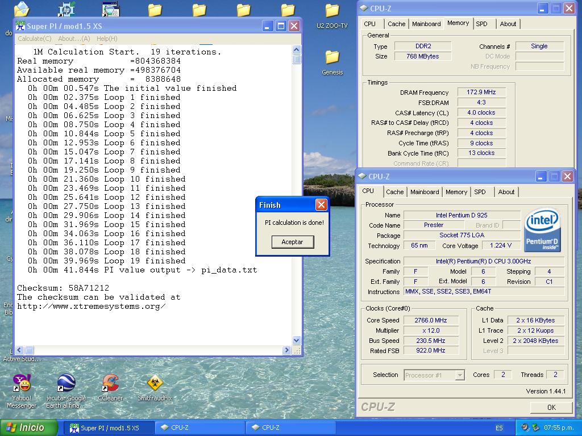Screen dimensions: 582x436
Task: Select Mainboard tab in upper CPU-Z window
Action: [426, 24]
